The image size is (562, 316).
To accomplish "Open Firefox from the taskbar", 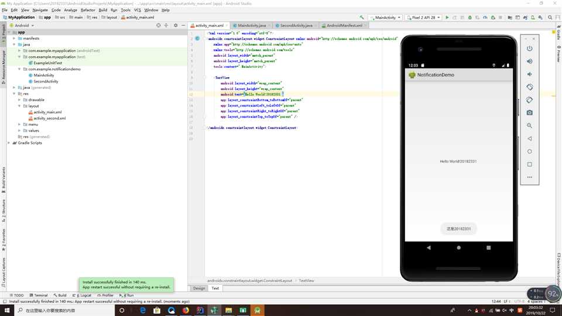I will tap(186, 310).
